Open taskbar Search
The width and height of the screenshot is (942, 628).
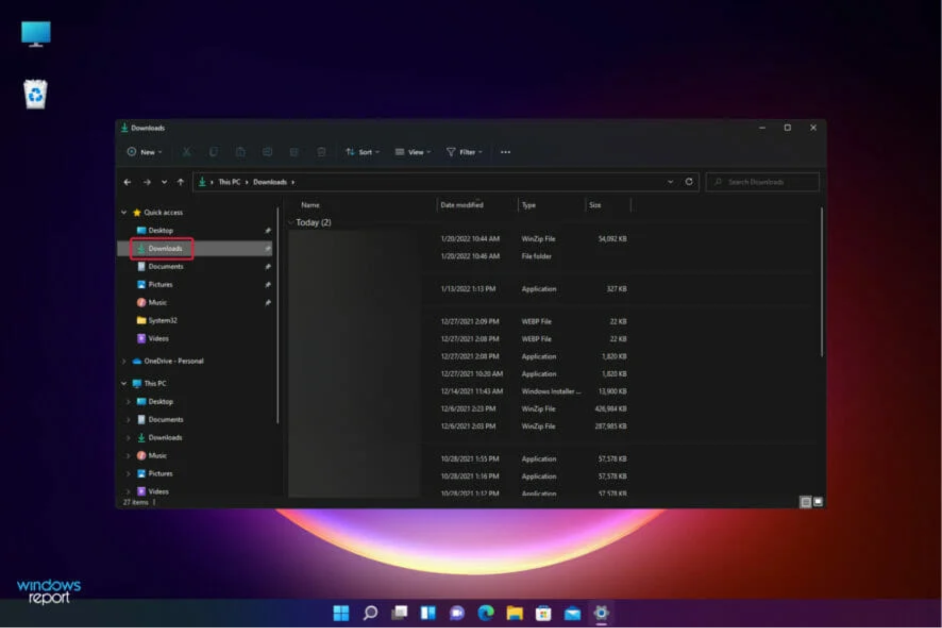[370, 613]
